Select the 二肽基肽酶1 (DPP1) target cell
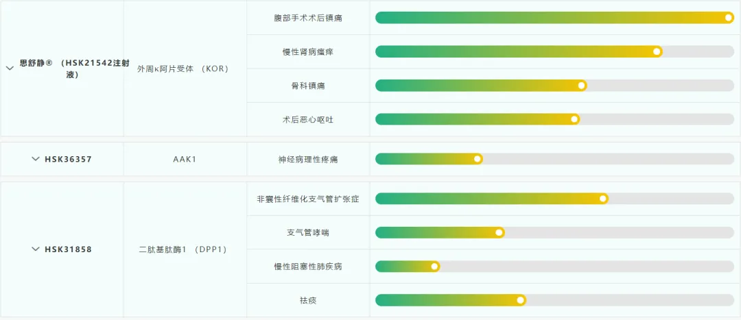 coord(183,249)
